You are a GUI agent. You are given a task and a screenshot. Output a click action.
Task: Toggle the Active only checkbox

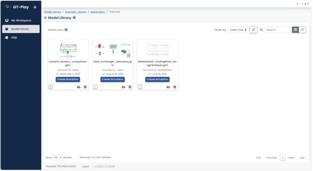[x=66, y=30]
